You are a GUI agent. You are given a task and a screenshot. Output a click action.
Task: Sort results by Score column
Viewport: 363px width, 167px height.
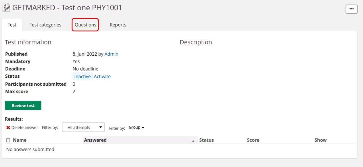(253, 140)
